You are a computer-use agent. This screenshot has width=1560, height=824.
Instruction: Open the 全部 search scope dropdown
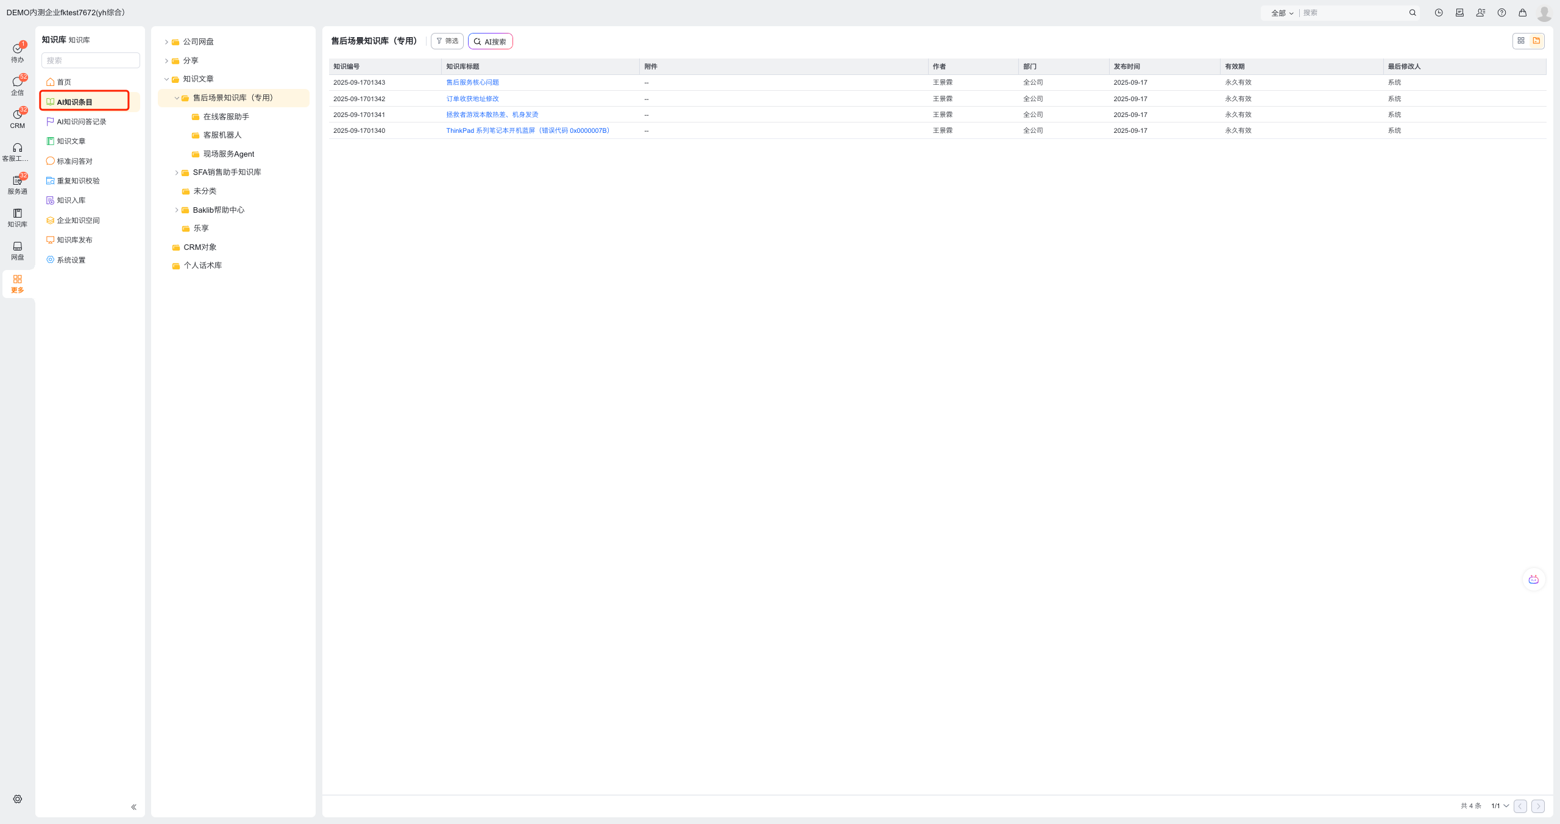[x=1282, y=13]
